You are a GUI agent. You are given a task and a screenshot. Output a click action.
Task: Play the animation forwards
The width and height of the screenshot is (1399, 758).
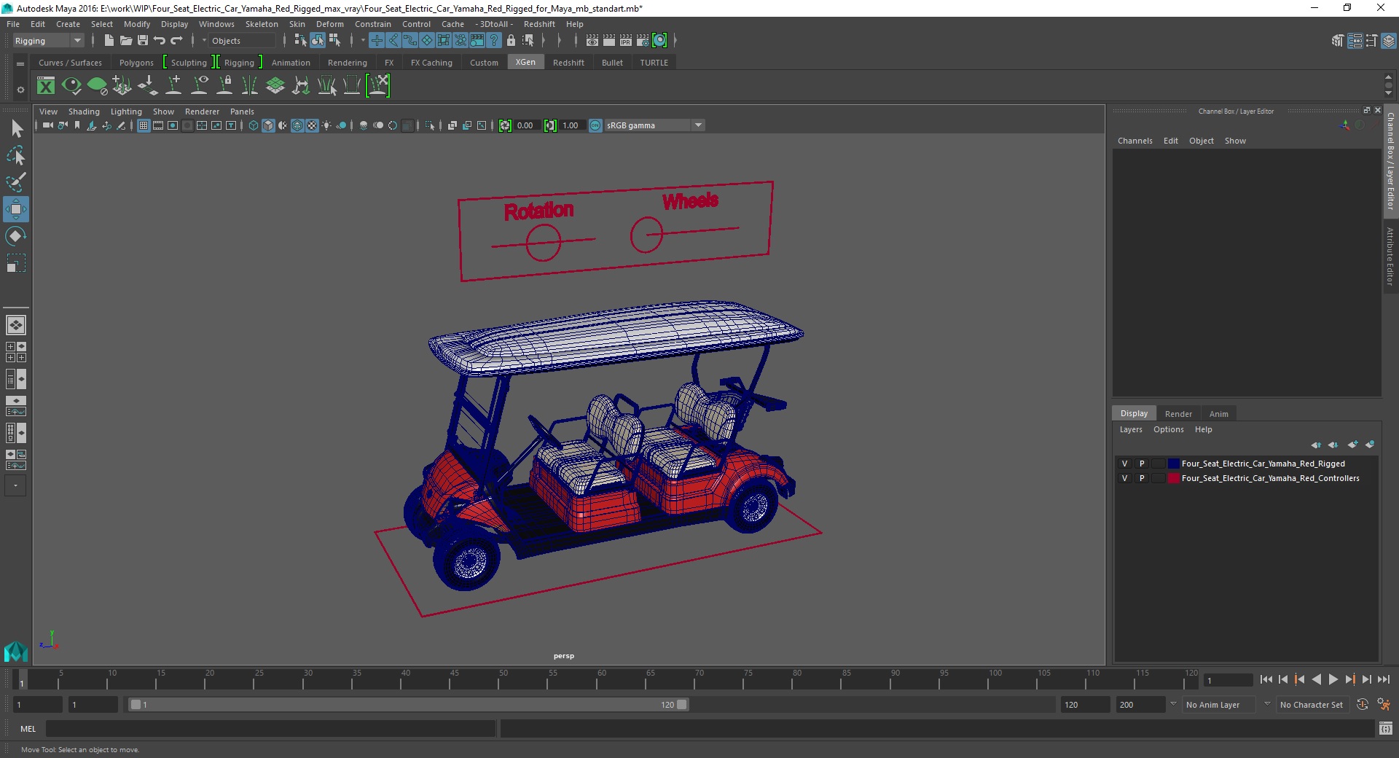pos(1333,679)
